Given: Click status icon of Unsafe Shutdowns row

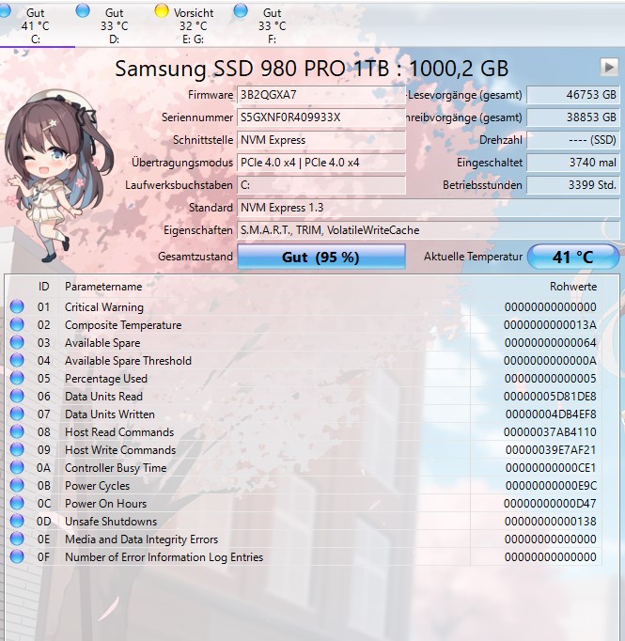Looking at the screenshot, I should point(17,521).
